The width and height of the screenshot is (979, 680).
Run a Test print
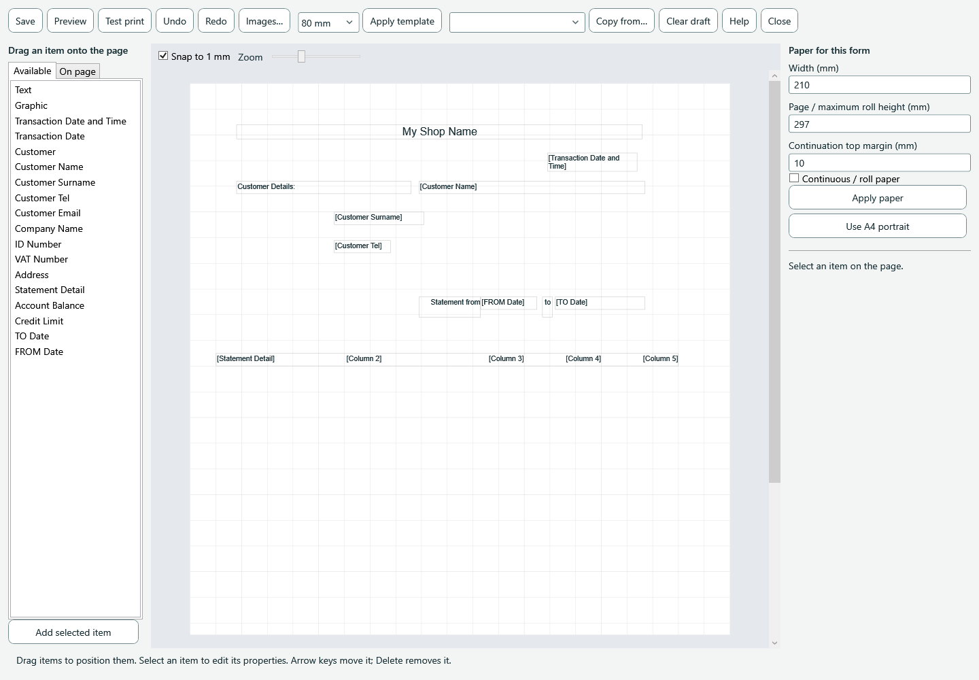125,21
